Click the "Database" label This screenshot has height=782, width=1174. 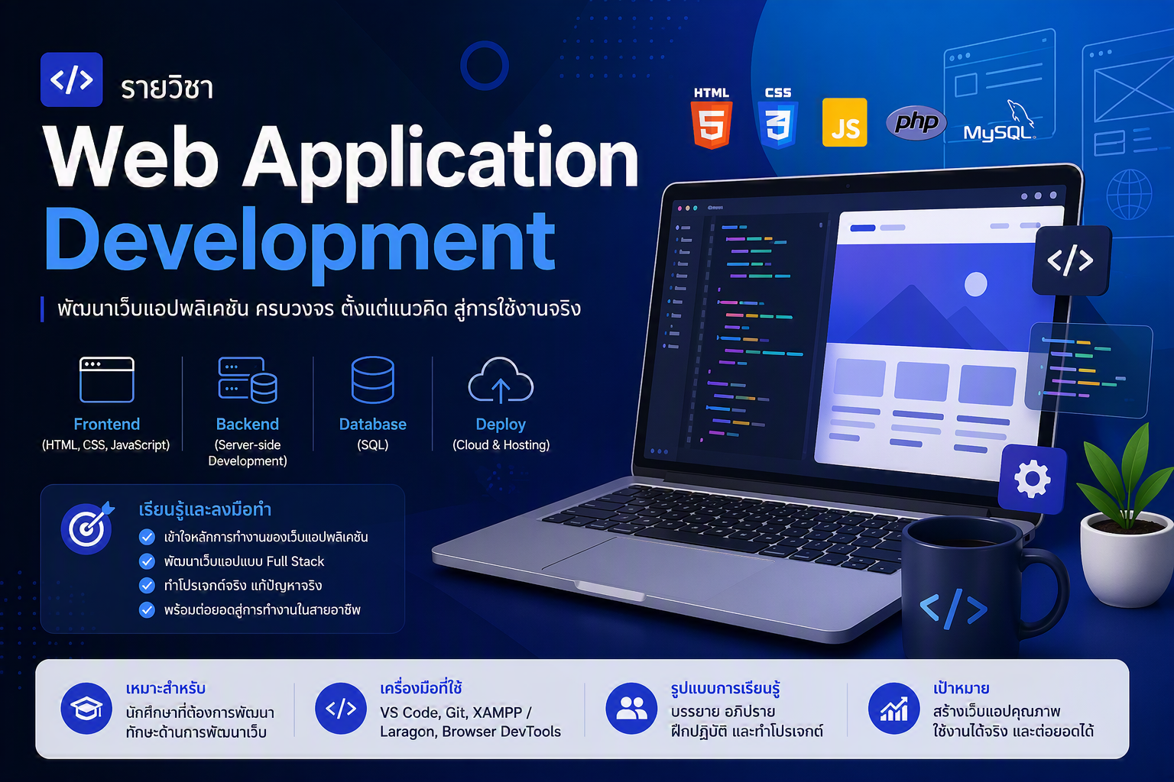coord(373,424)
